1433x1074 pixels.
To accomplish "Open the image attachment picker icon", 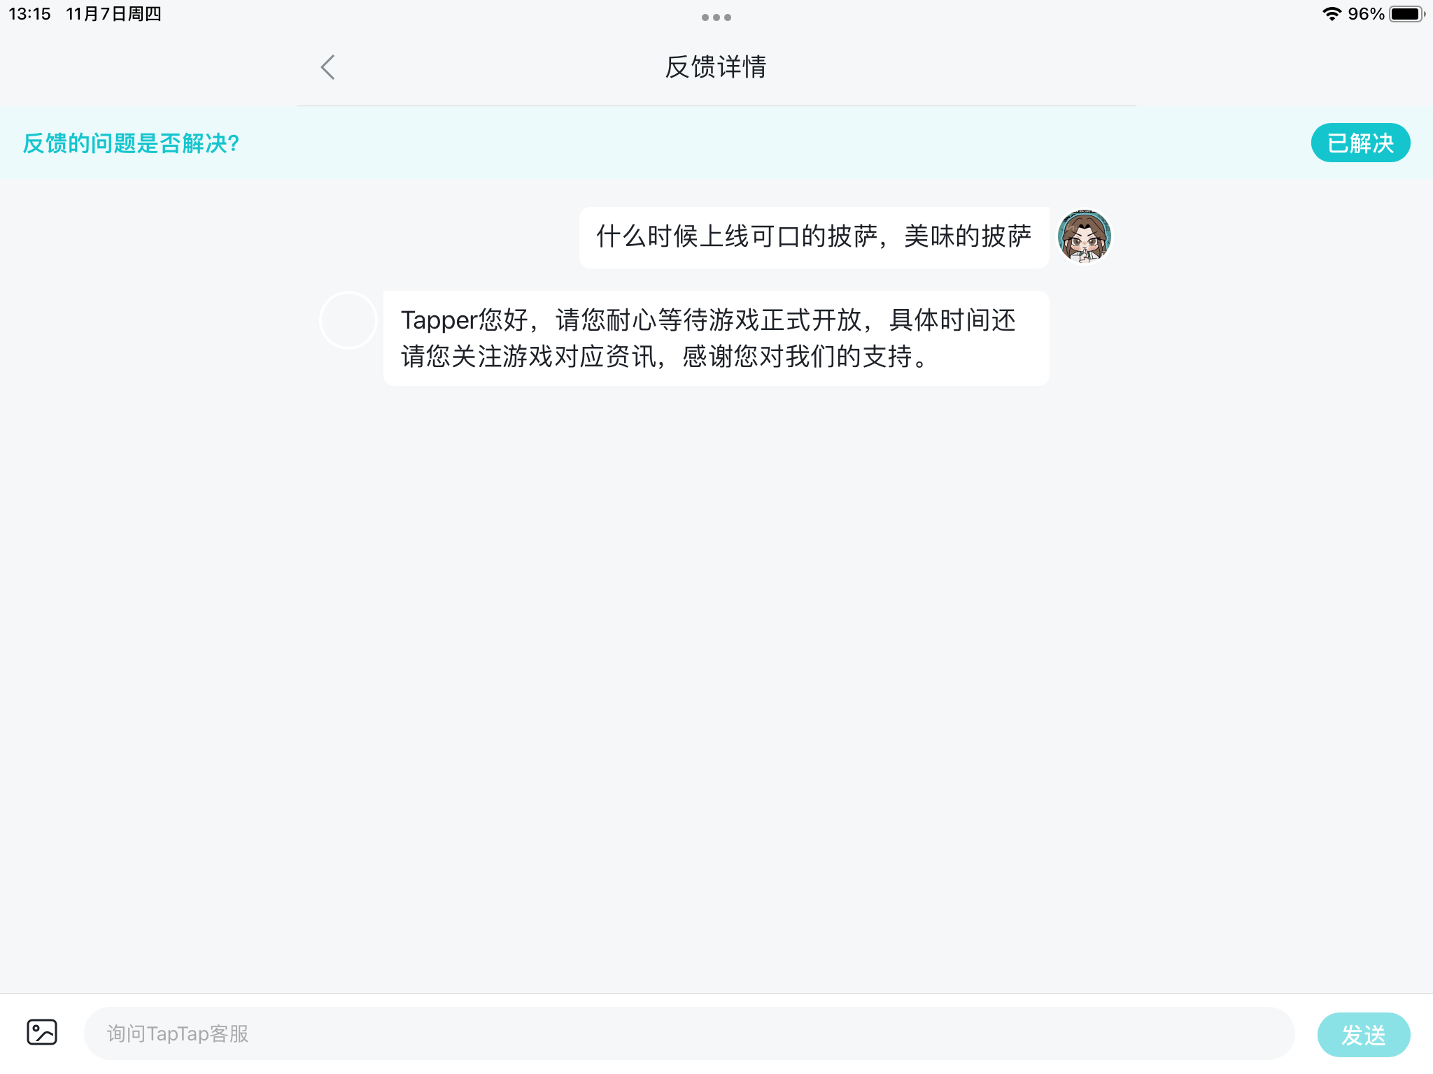I will 42,1032.
